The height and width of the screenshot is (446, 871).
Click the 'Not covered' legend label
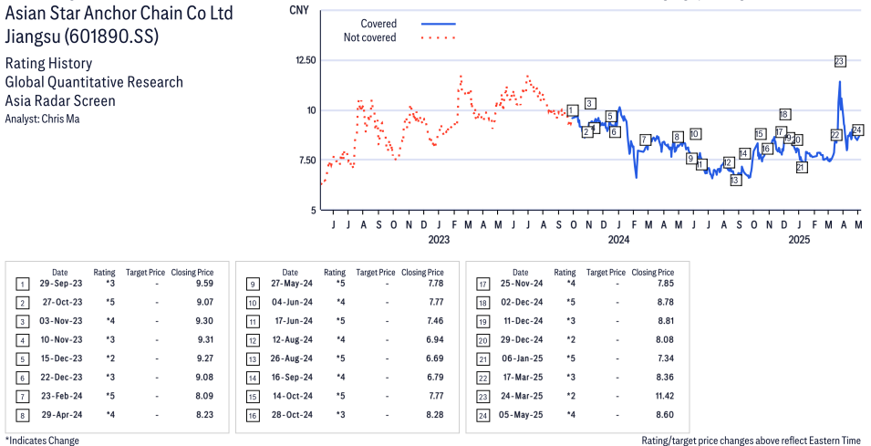370,37
